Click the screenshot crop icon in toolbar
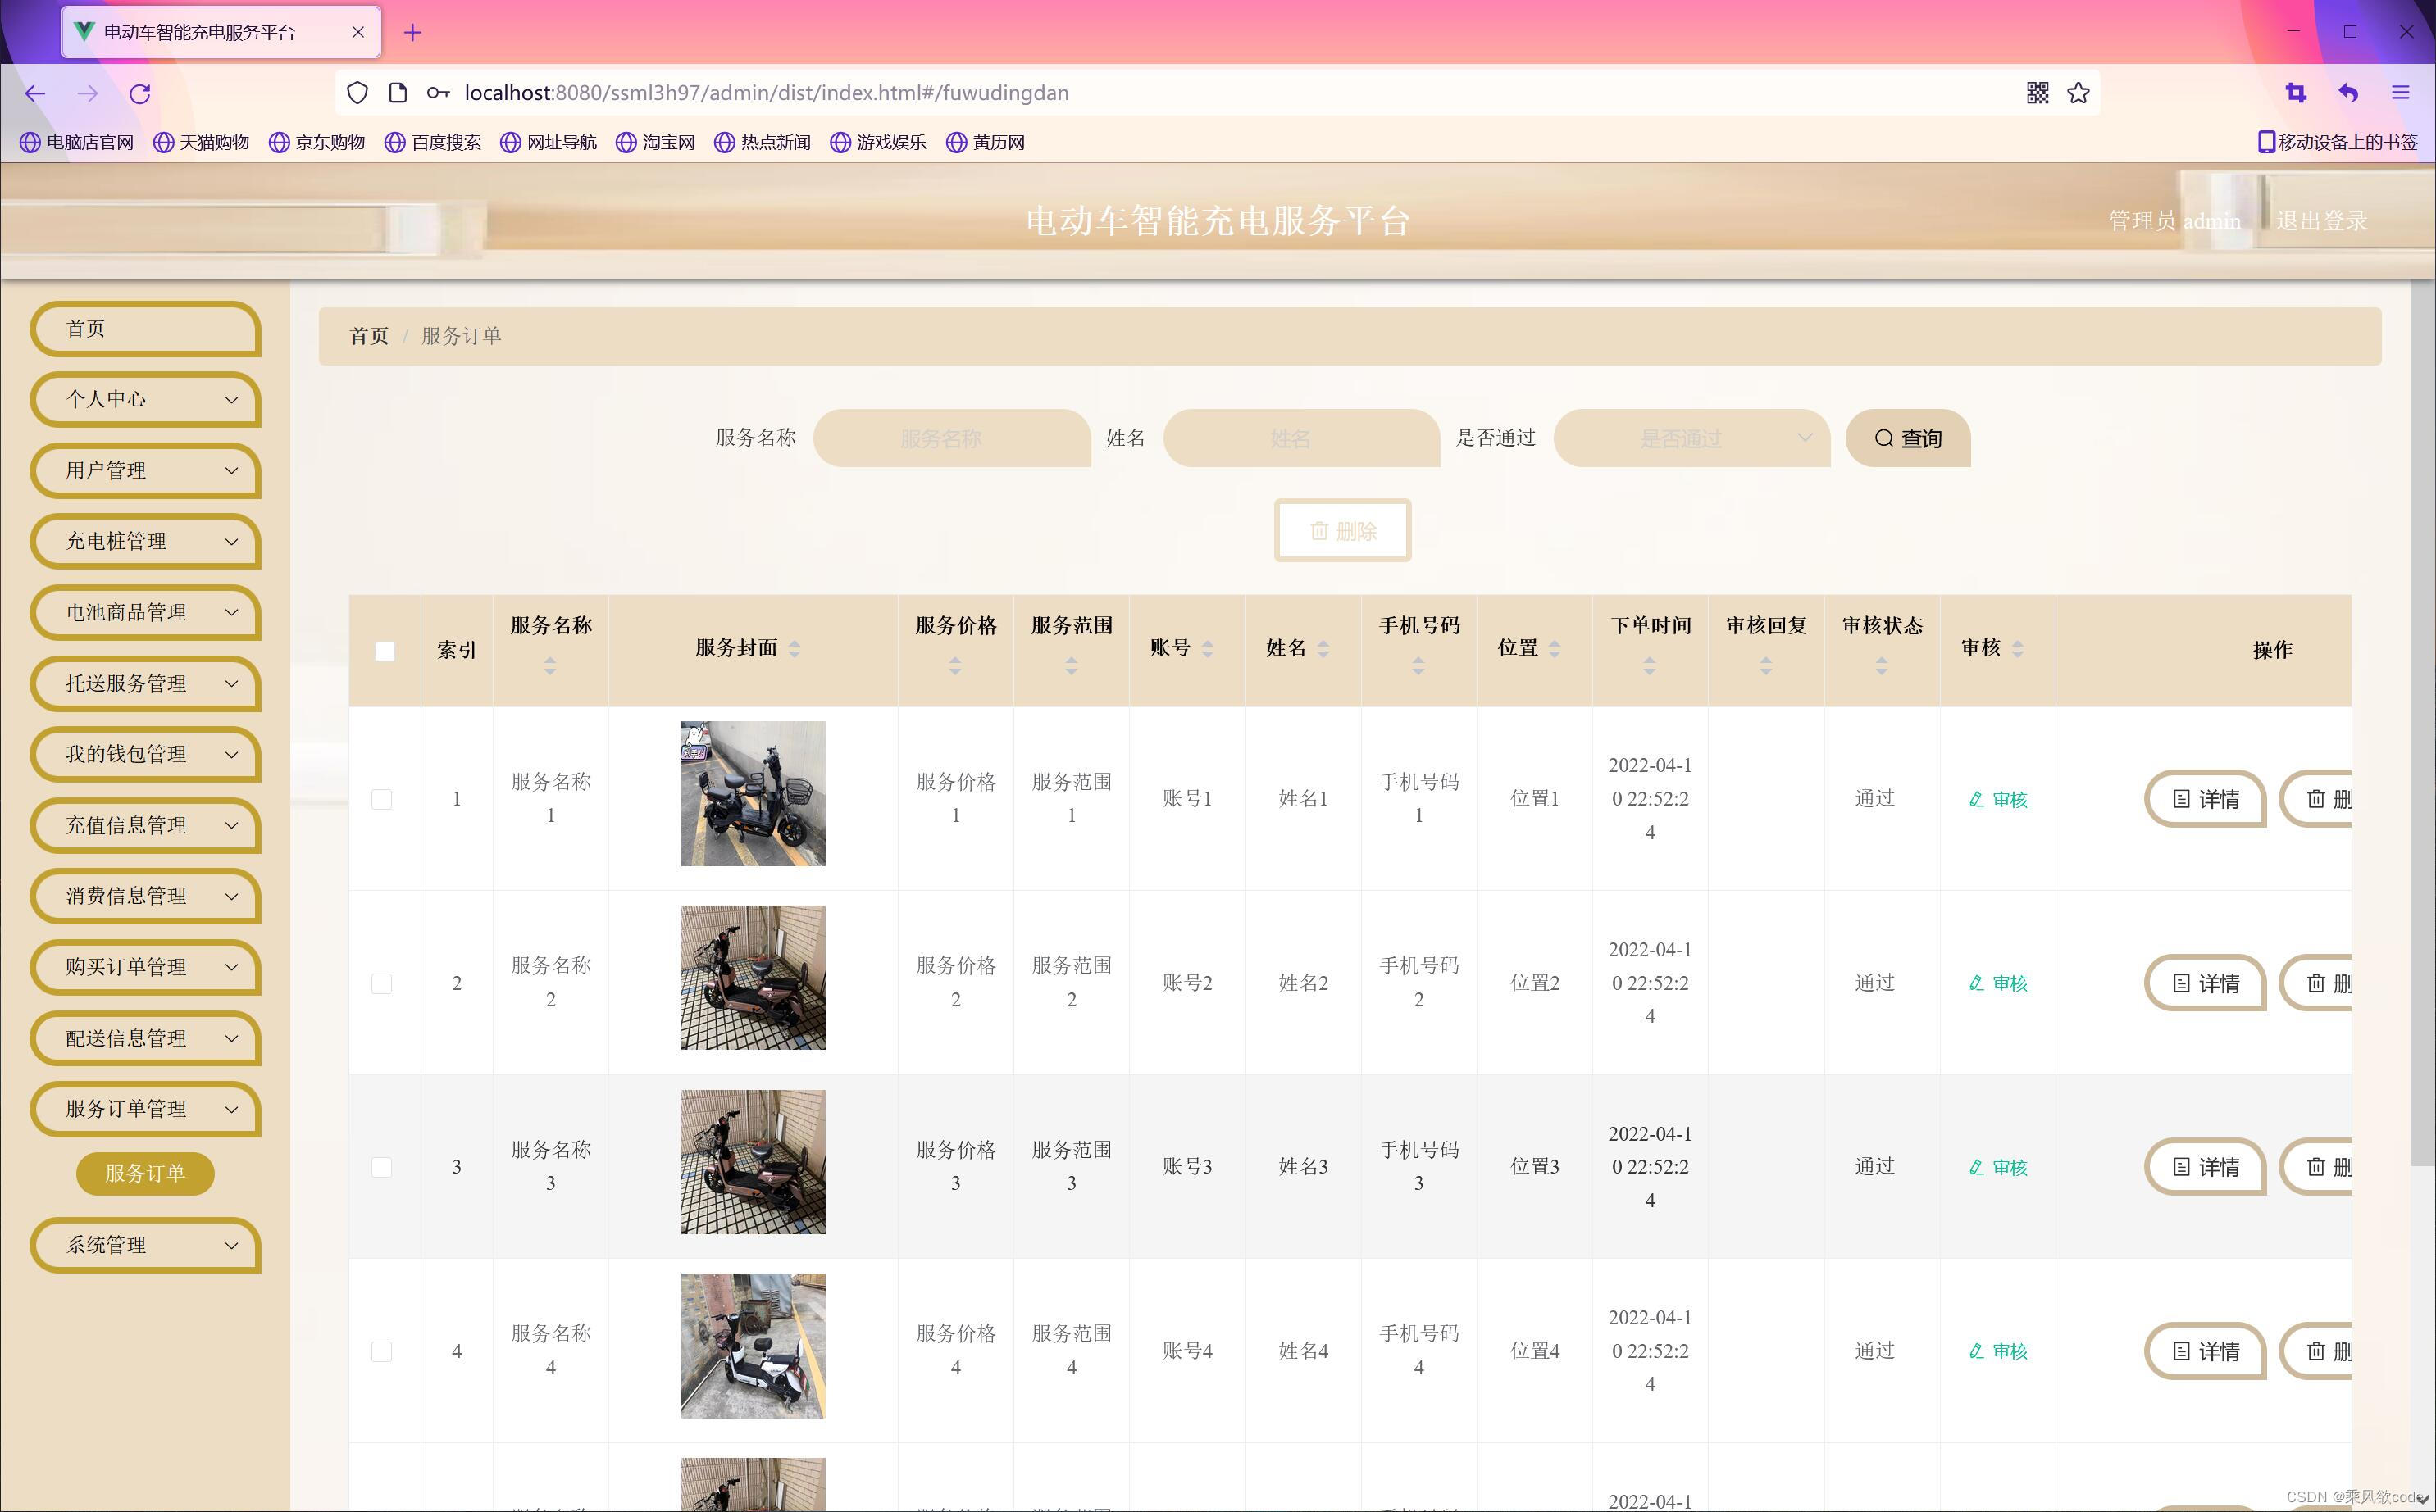Image resolution: width=2436 pixels, height=1512 pixels. pos(2295,93)
